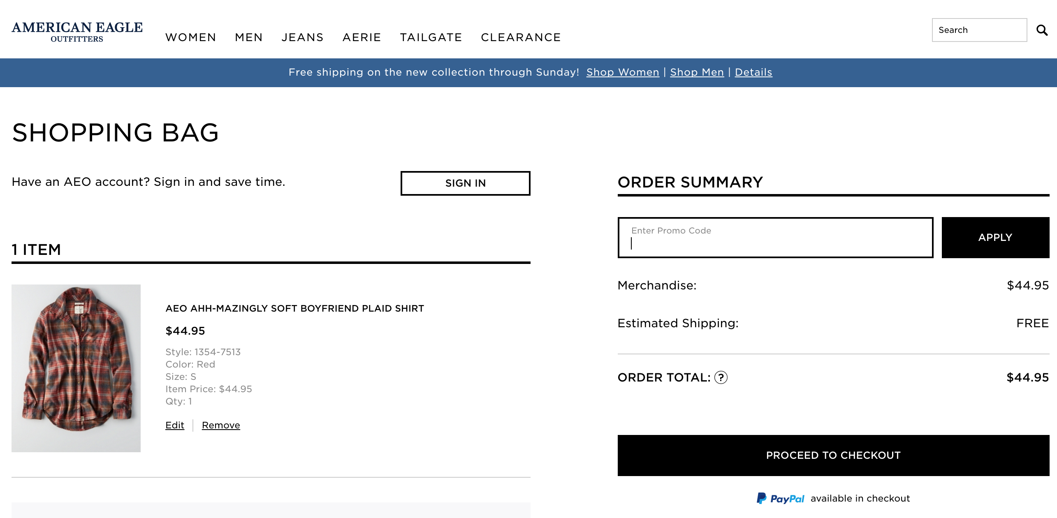Click the Shop Men link
This screenshot has width=1057, height=518.
tap(698, 72)
